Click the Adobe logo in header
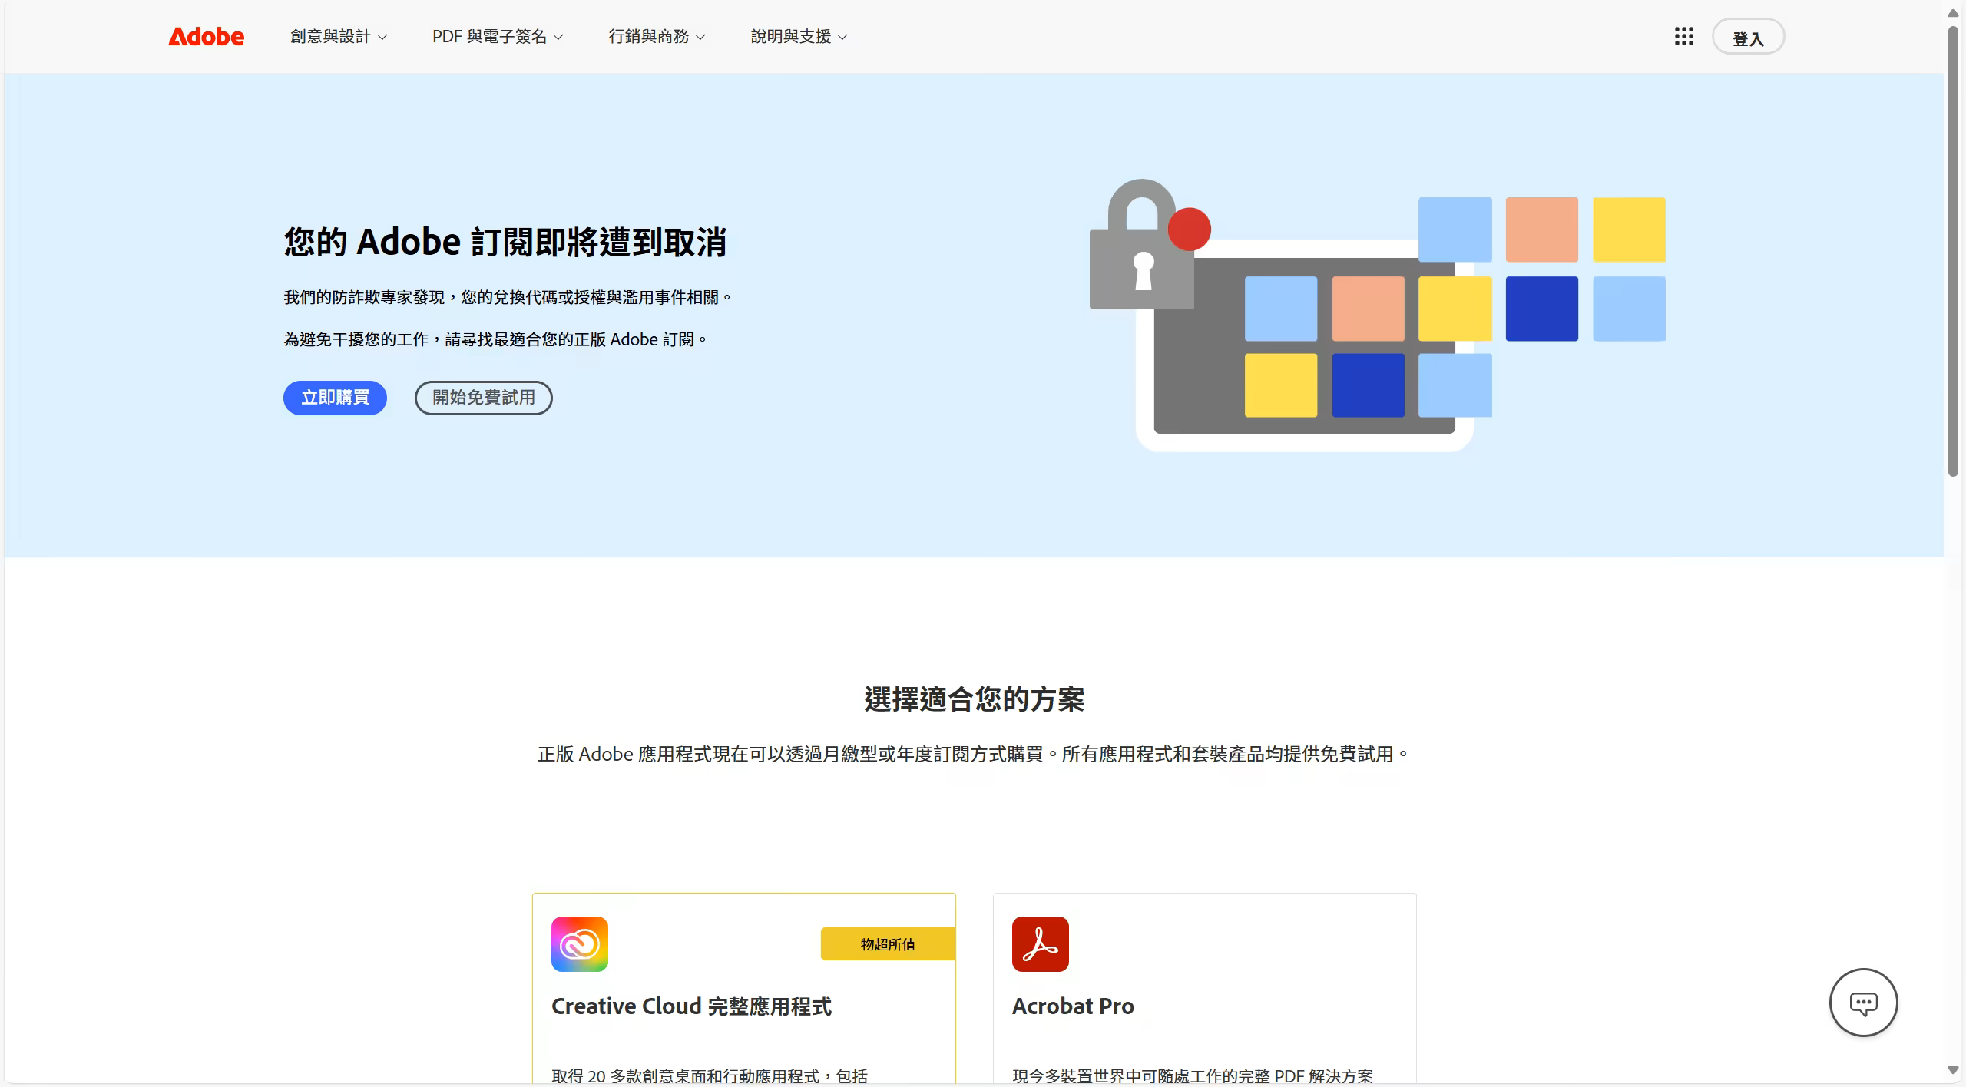1966x1087 pixels. (x=206, y=36)
